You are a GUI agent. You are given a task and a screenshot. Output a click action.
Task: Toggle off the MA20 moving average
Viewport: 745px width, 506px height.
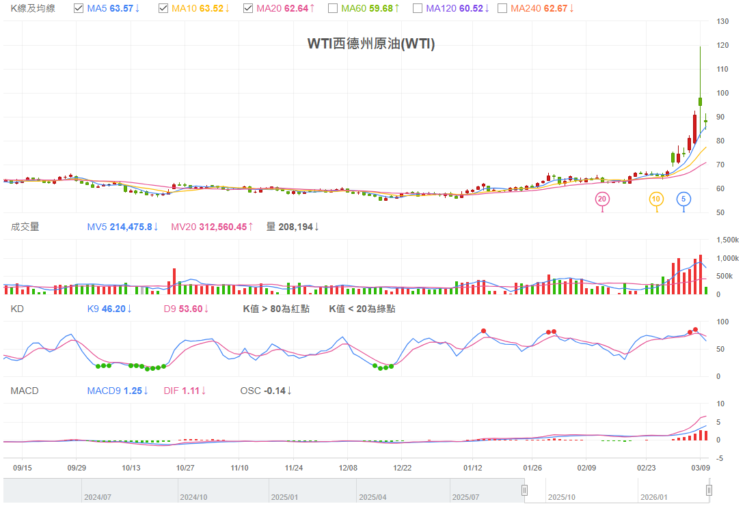click(248, 8)
